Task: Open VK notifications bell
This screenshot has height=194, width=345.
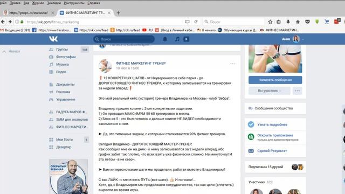Action: (x=165, y=39)
